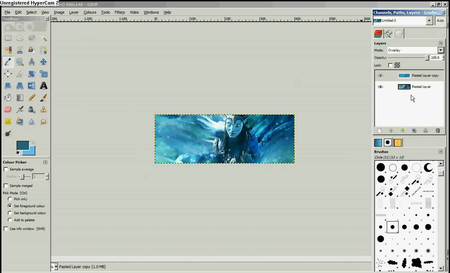The height and width of the screenshot is (273, 450).
Task: Click the foreground colour swatch
Action: (23, 145)
